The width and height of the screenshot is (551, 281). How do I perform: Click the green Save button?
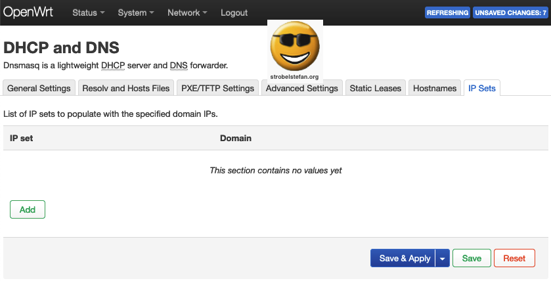(x=472, y=258)
